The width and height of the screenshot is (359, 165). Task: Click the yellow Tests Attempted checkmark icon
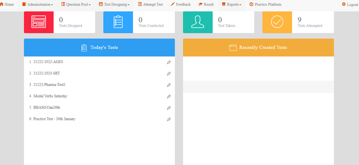tap(277, 22)
